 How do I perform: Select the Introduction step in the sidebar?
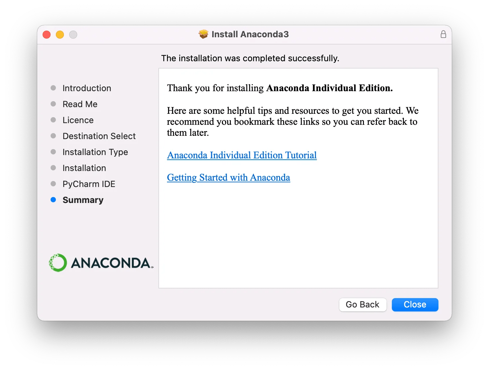click(x=87, y=88)
